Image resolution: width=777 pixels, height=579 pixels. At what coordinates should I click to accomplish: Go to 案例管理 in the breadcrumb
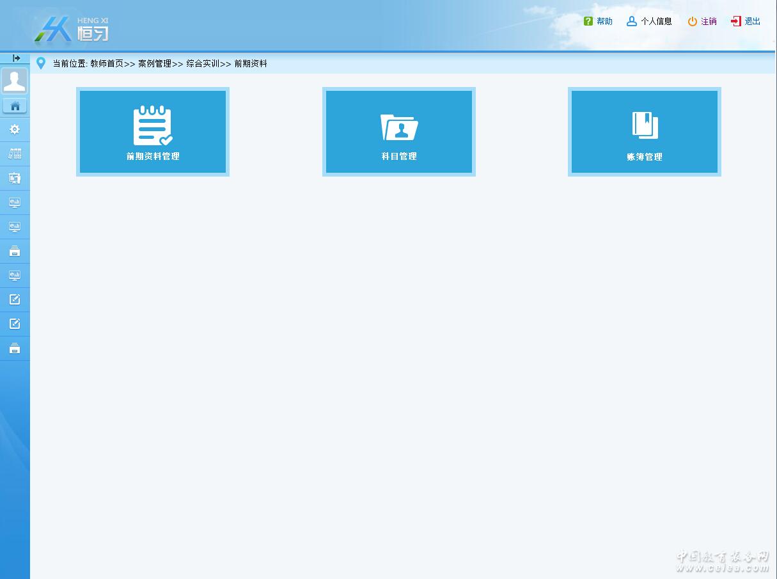pyautogui.click(x=155, y=64)
